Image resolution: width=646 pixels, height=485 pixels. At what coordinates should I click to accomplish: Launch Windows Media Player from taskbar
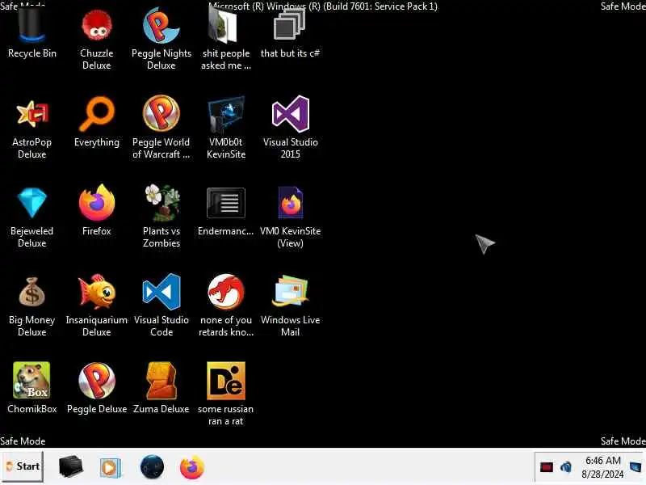[110, 467]
